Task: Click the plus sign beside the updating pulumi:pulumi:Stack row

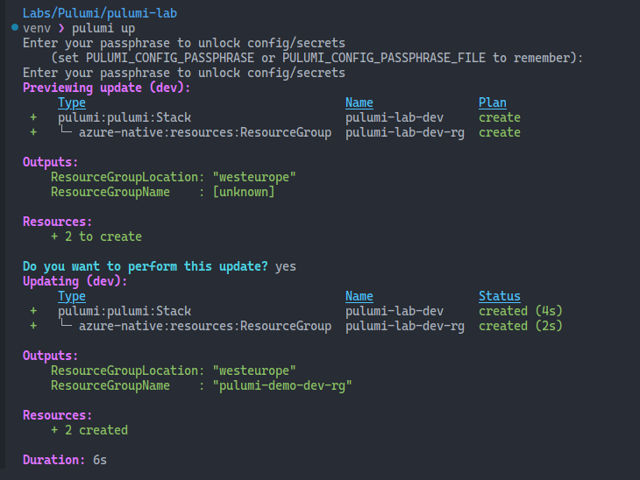Action: (x=33, y=311)
